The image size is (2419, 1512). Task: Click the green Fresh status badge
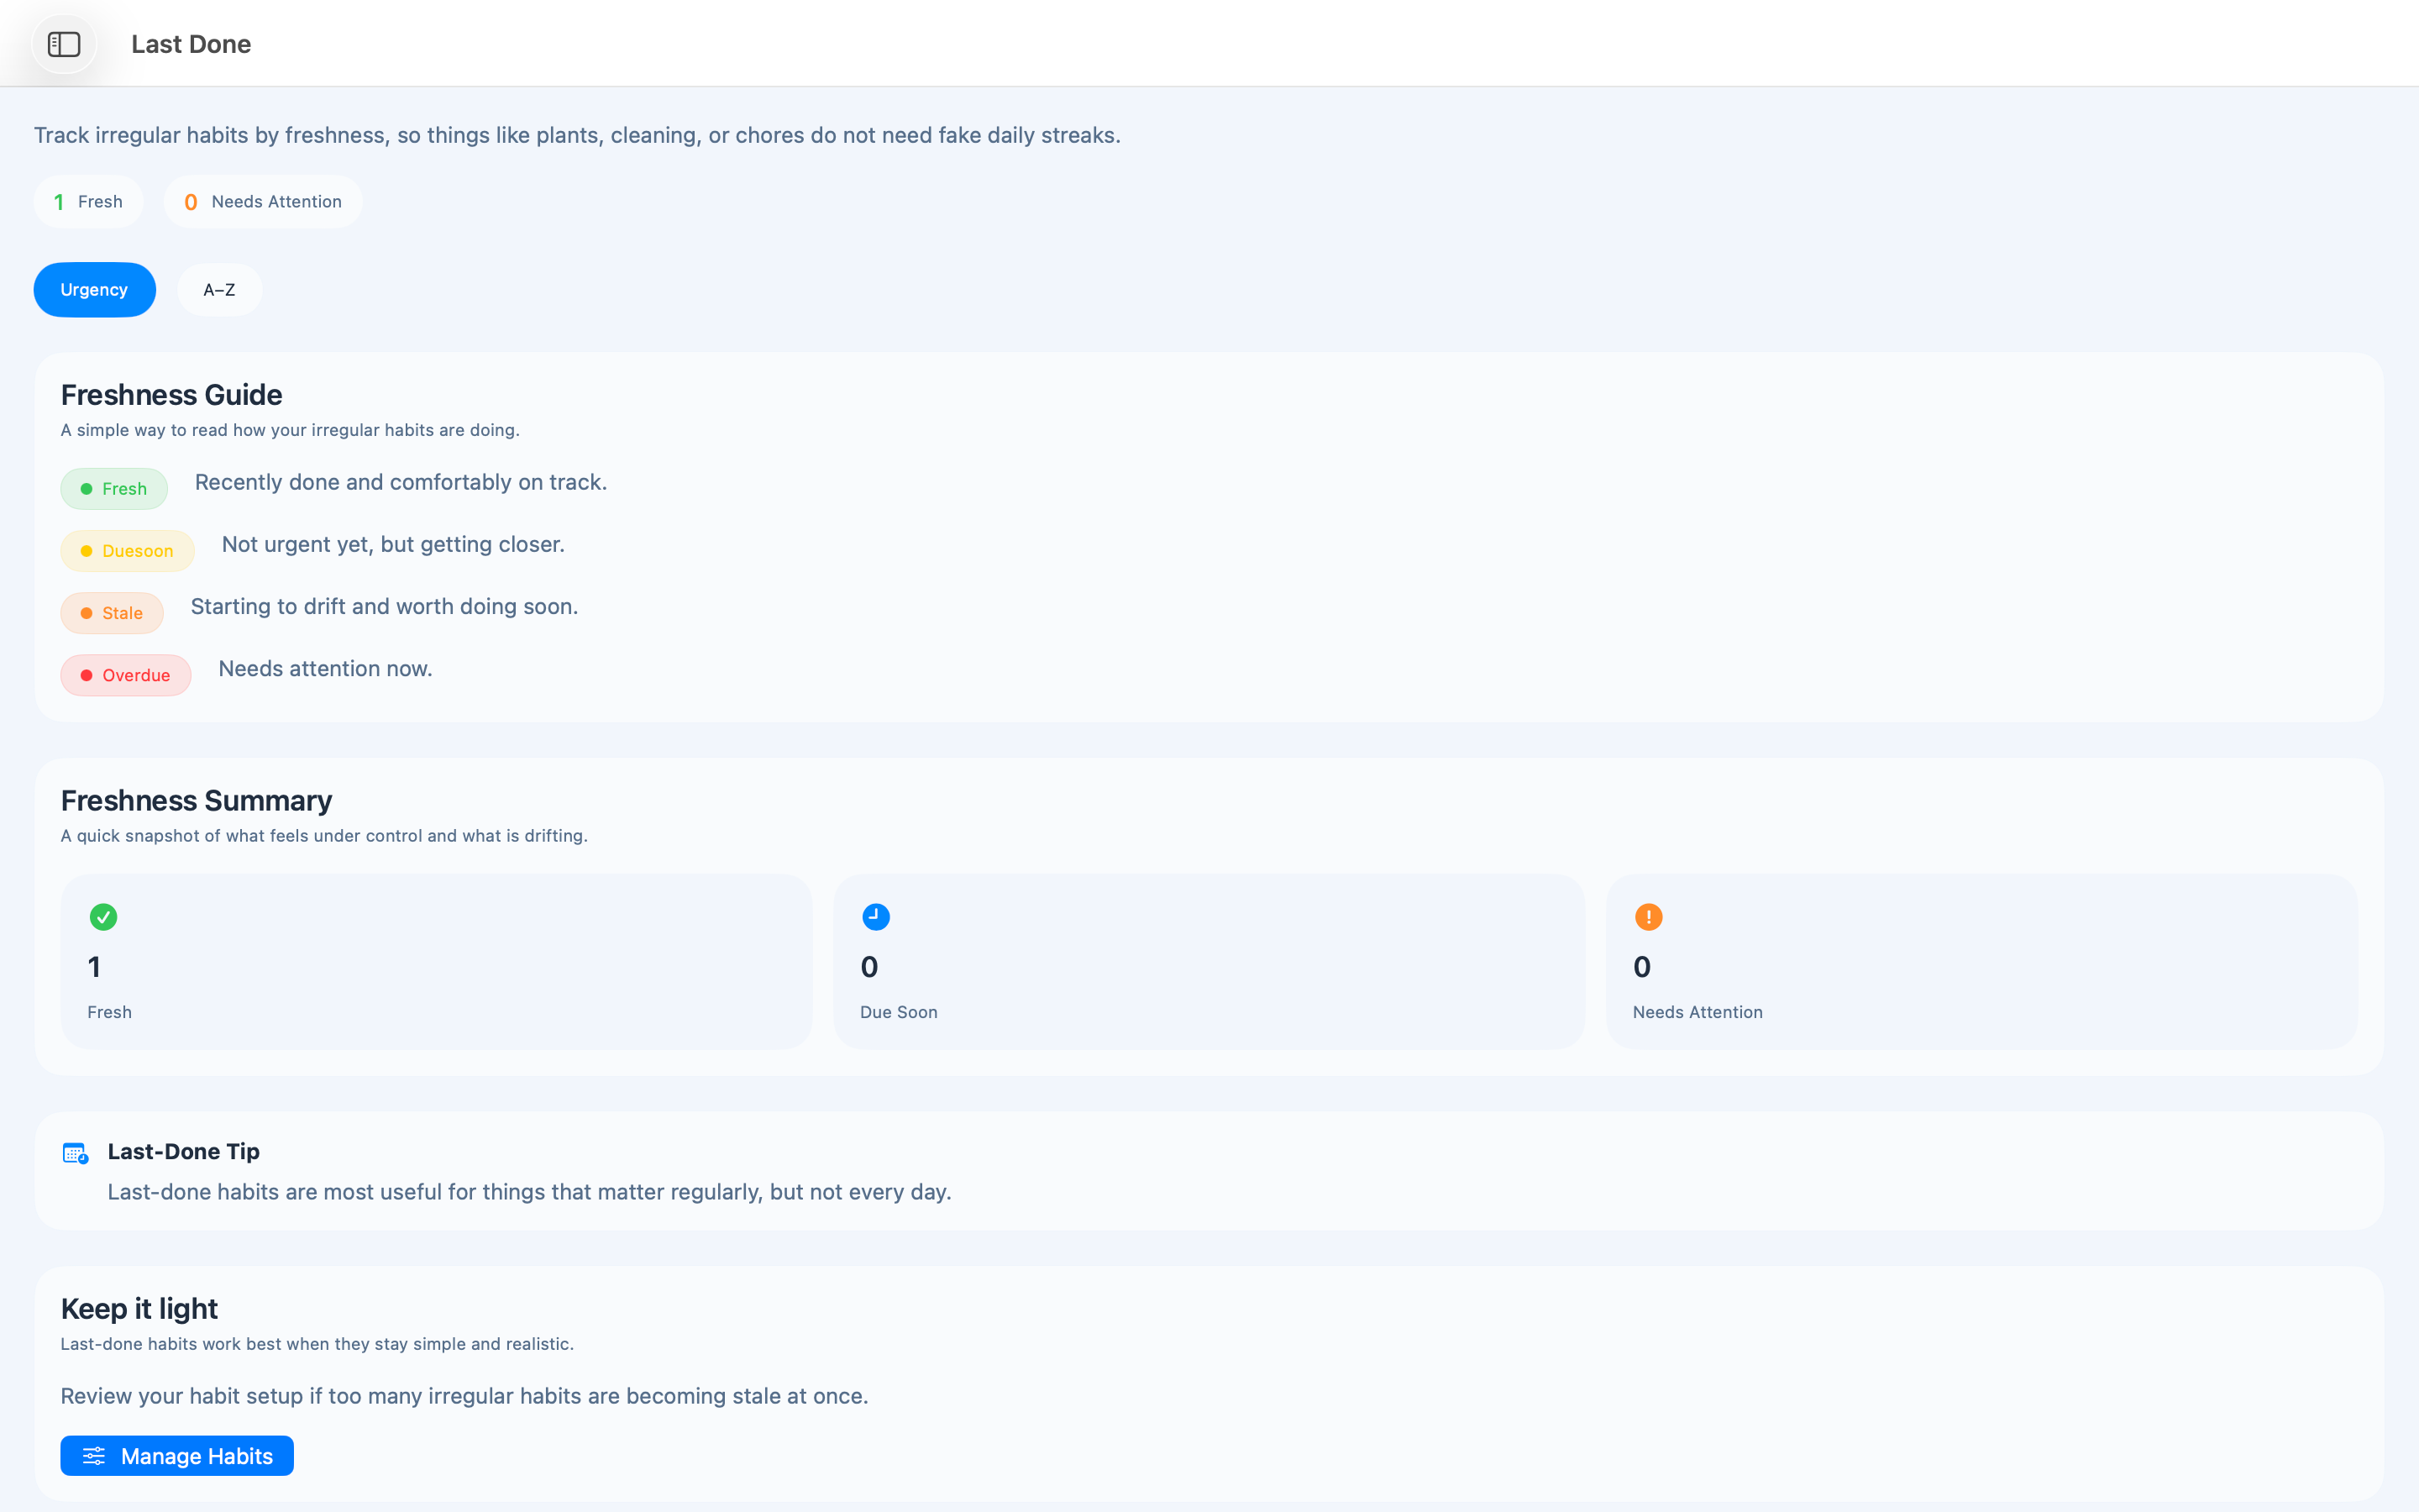114,489
